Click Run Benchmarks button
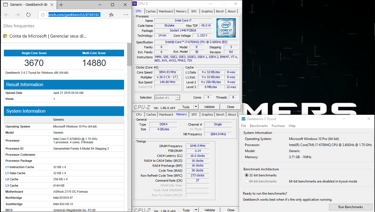Viewport: 375px width, 212px height. (x=350, y=207)
